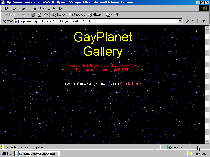This screenshot has width=210, height=157.
Task: Open the Search pane from the toolbar
Action: pos(59,15)
